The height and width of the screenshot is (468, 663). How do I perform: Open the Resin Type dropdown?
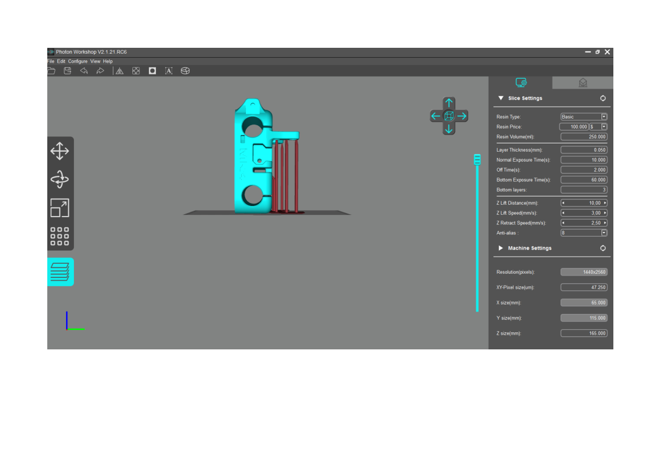pos(604,117)
